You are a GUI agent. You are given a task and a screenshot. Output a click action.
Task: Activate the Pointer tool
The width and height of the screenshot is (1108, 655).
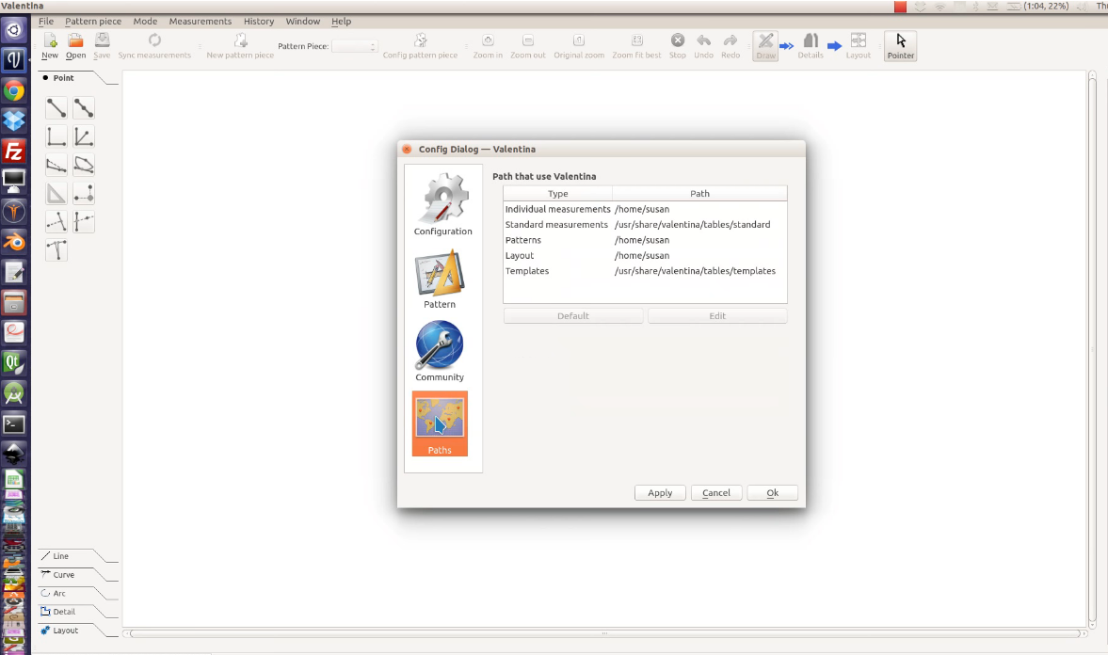pos(901,46)
